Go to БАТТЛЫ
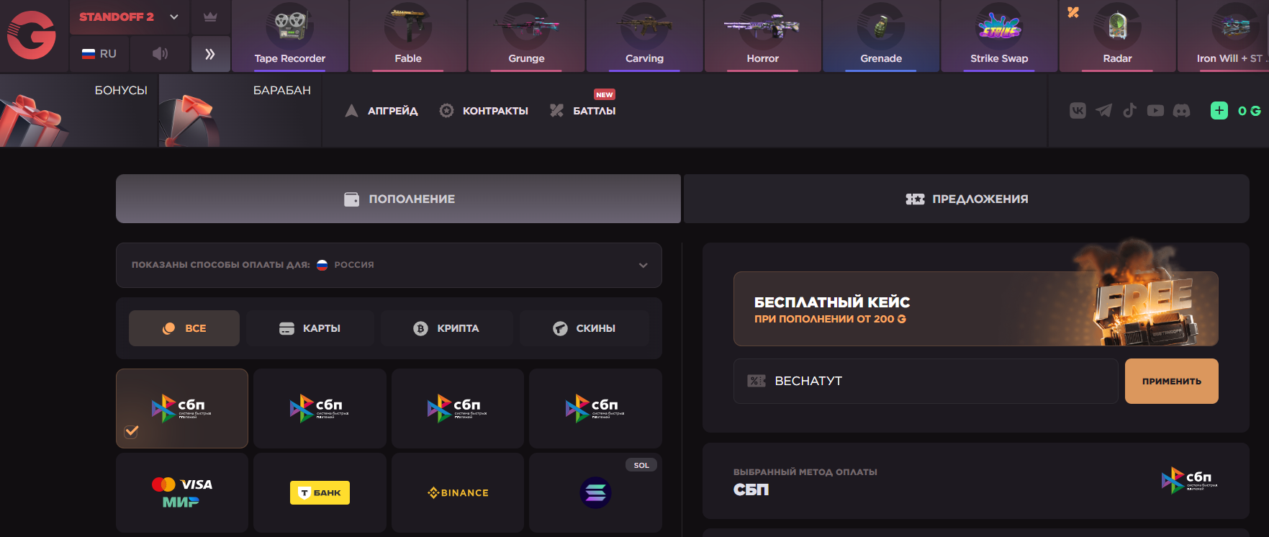The image size is (1269, 537). [583, 111]
